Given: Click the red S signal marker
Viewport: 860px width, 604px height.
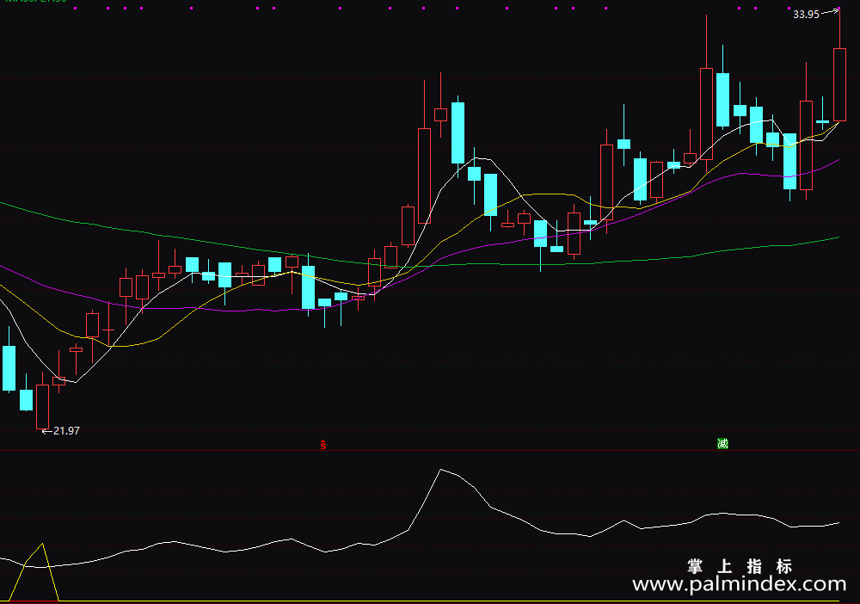Looking at the screenshot, I should coord(323,445).
